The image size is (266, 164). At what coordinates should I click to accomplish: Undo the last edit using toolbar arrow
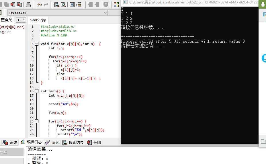coord(39,5)
